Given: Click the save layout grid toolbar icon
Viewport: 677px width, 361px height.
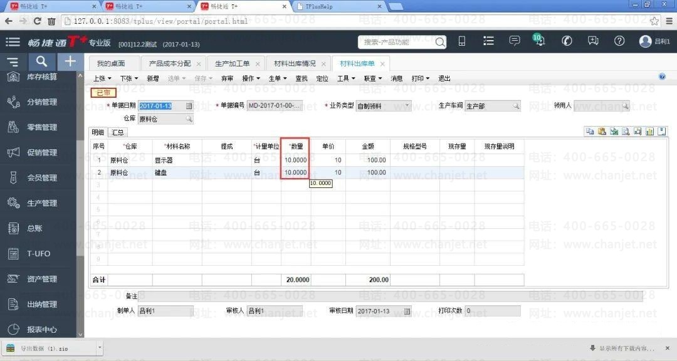Looking at the screenshot, I should coord(662,131).
